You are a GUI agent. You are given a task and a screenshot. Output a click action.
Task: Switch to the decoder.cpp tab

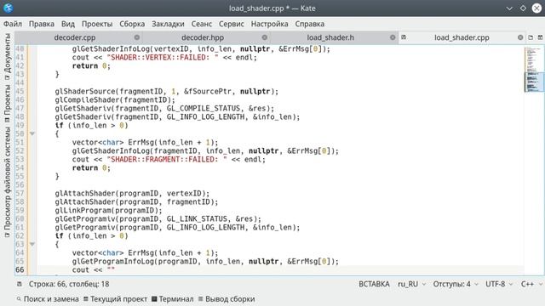[x=75, y=37]
